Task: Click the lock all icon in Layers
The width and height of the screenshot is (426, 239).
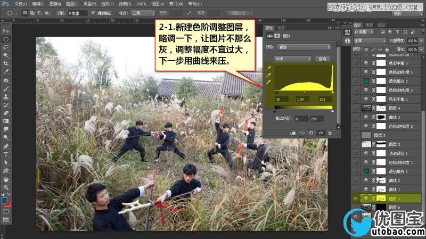Action: pyautogui.click(x=387, y=50)
